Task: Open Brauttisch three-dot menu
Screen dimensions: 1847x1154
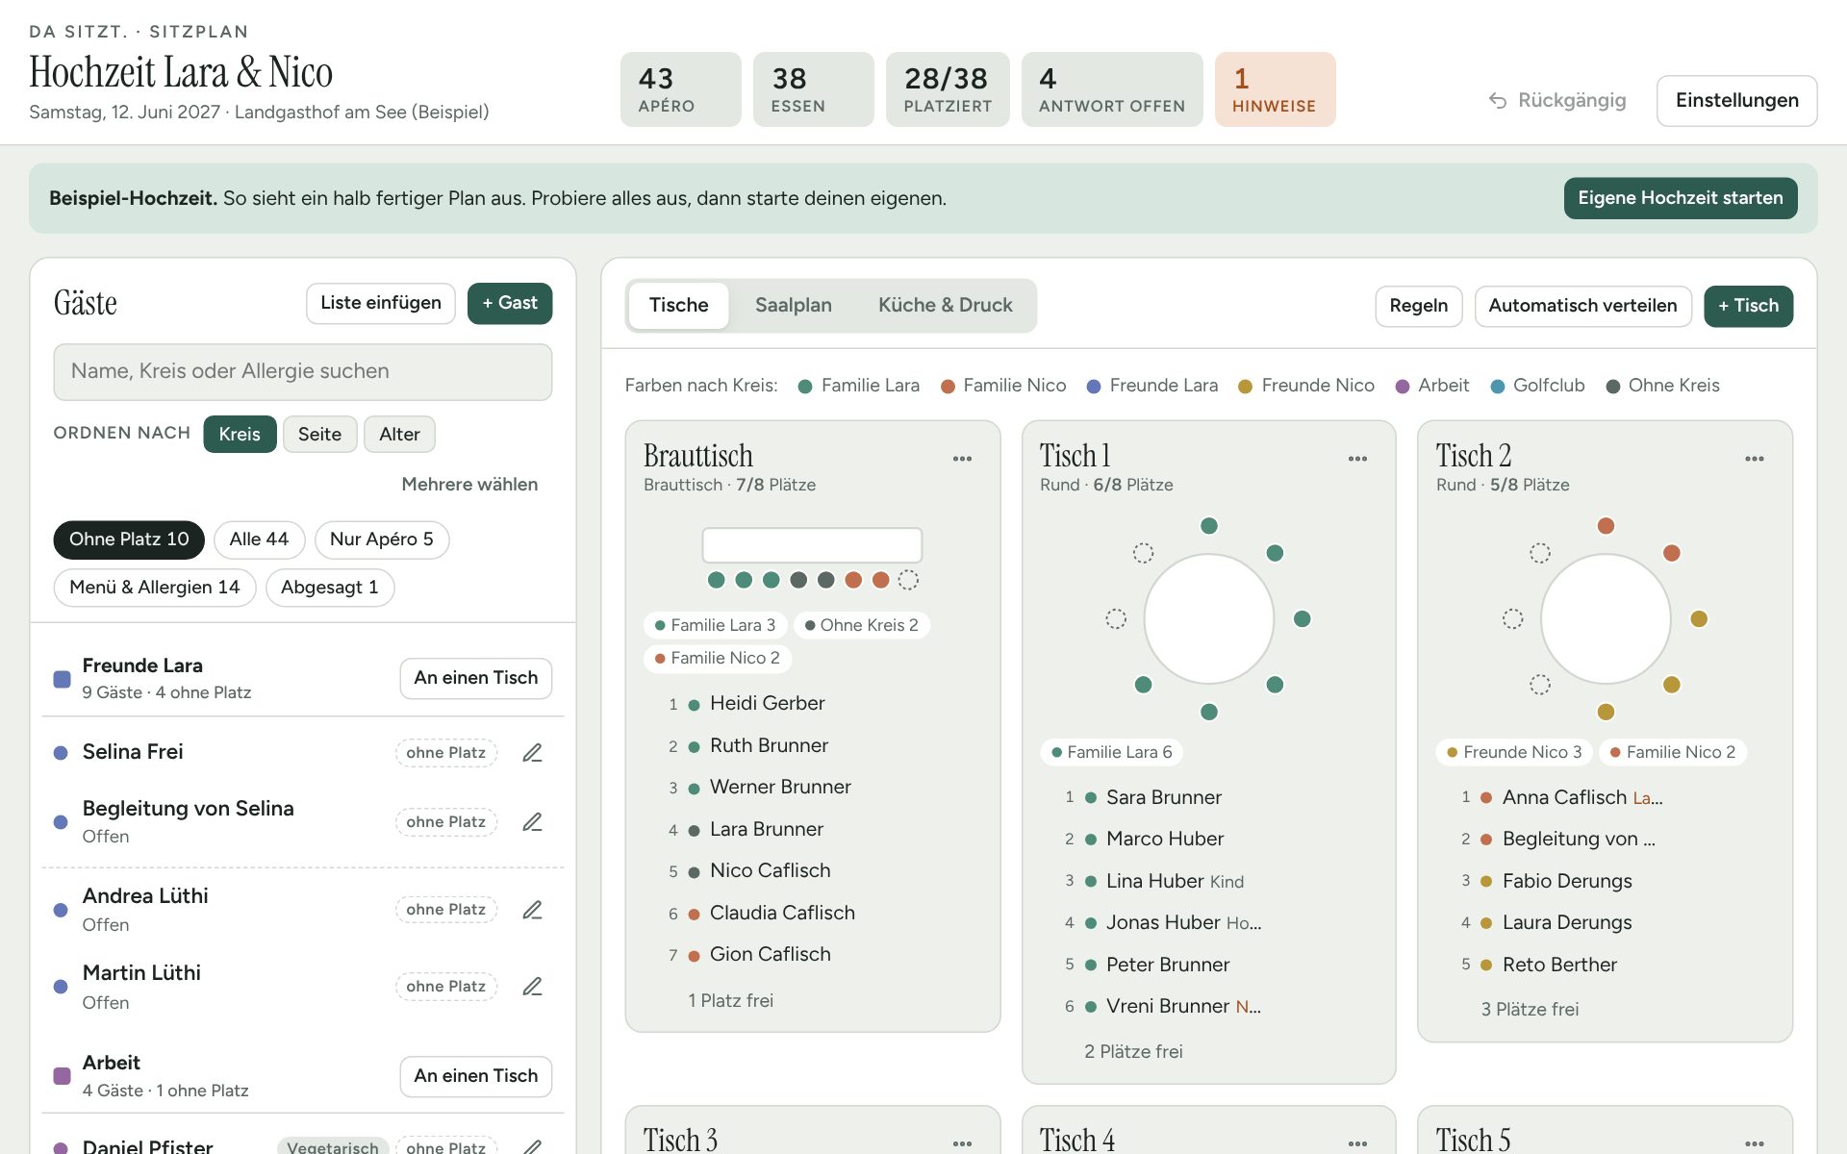Action: 962,459
